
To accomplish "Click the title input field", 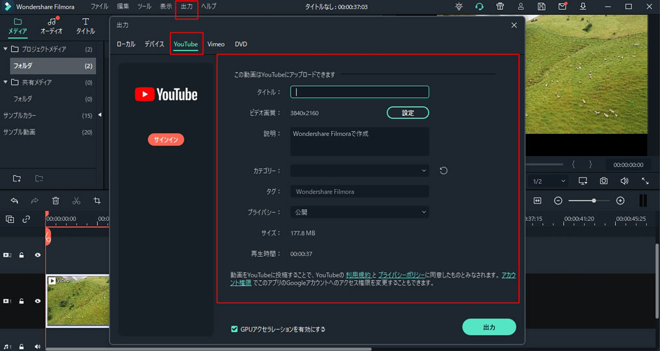I will [x=360, y=92].
